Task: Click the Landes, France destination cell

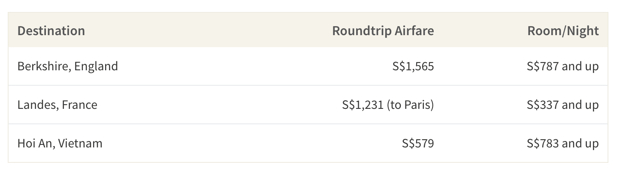Action: [x=57, y=105]
